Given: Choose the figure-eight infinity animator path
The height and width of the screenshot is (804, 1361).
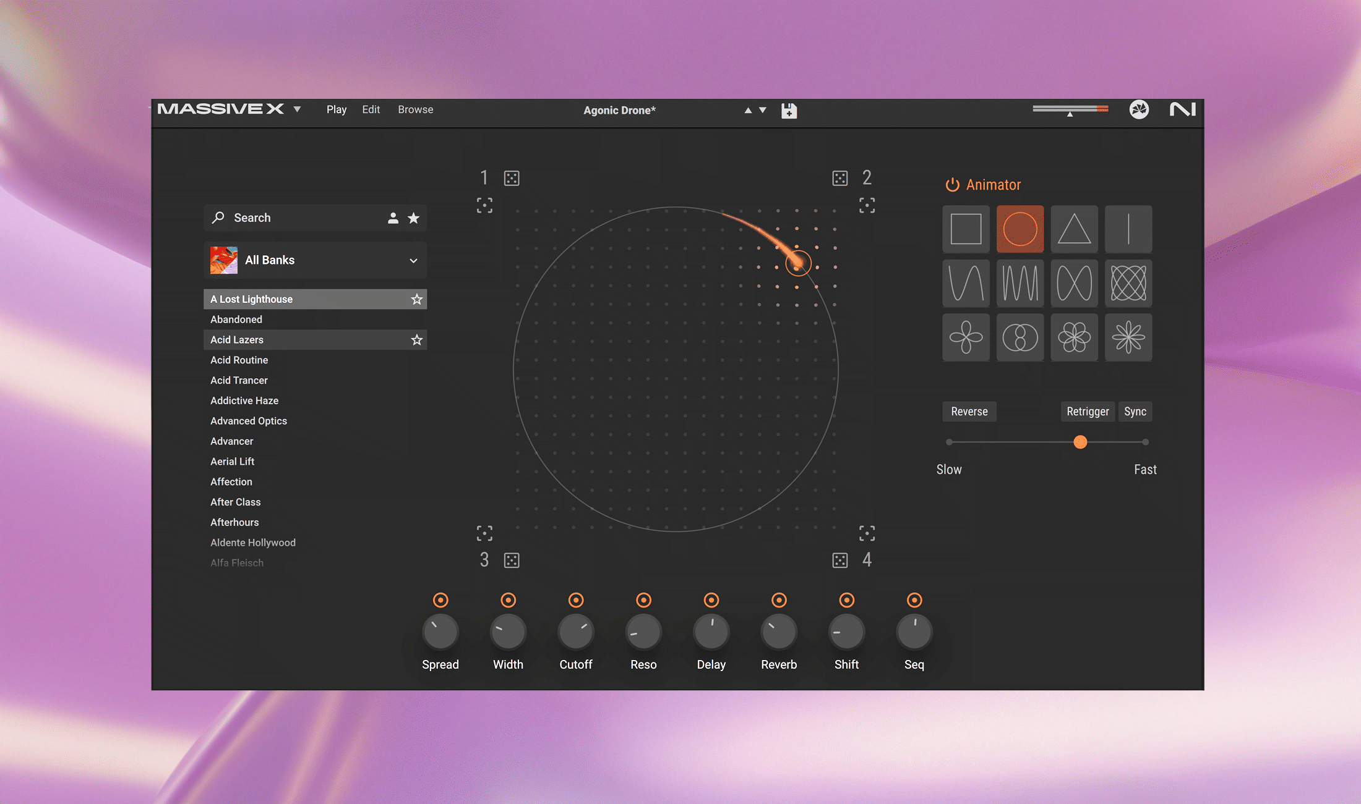Looking at the screenshot, I should click(1074, 284).
